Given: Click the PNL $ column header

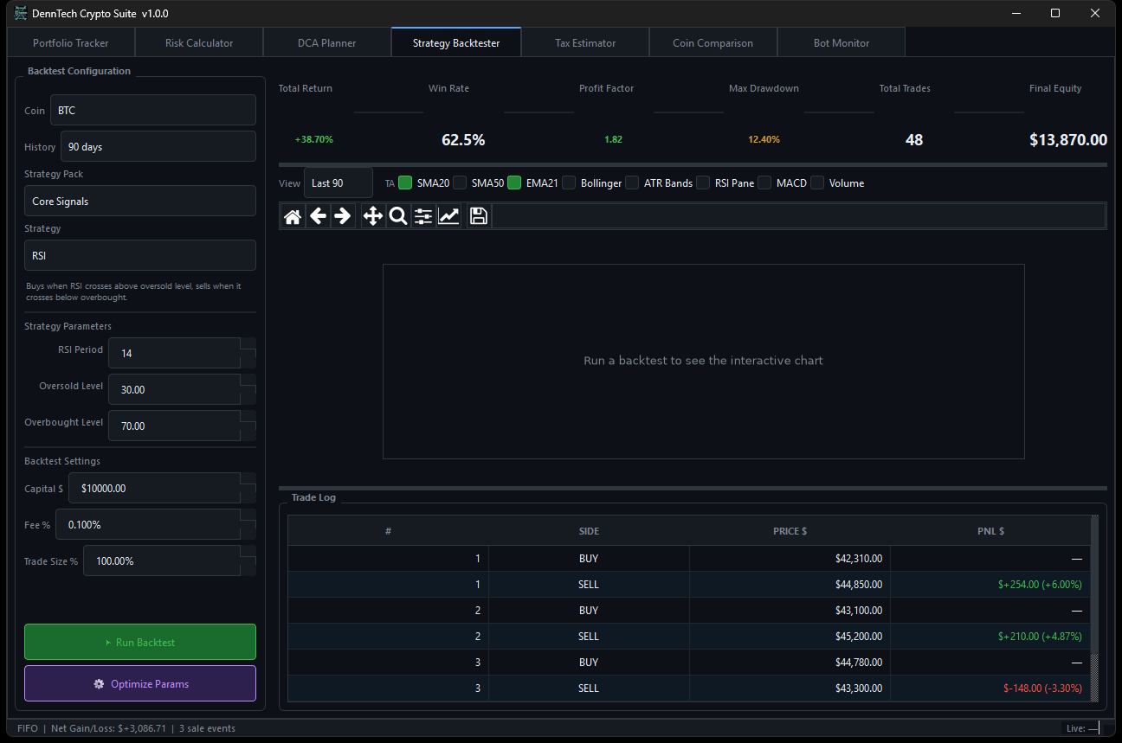Looking at the screenshot, I should [x=990, y=531].
